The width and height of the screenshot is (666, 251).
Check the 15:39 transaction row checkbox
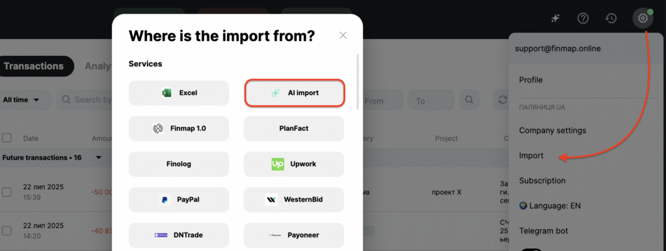coord(7,192)
